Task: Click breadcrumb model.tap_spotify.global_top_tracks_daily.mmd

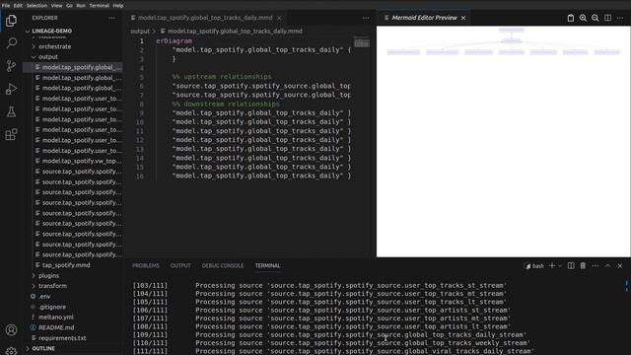Action: tap(235, 31)
